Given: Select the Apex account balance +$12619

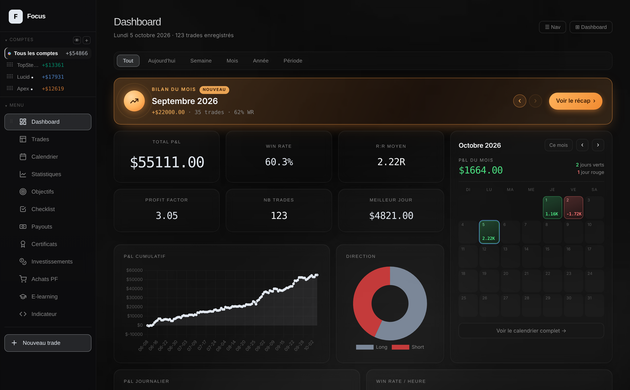Looking at the screenshot, I should point(53,89).
